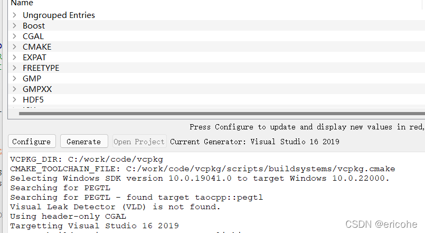Expand the HDF5 group arrow
The image size is (425, 233).
pos(15,99)
